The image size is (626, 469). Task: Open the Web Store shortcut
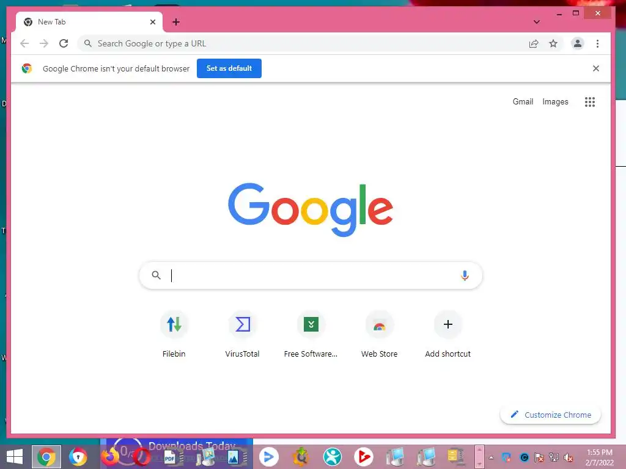coord(379,334)
